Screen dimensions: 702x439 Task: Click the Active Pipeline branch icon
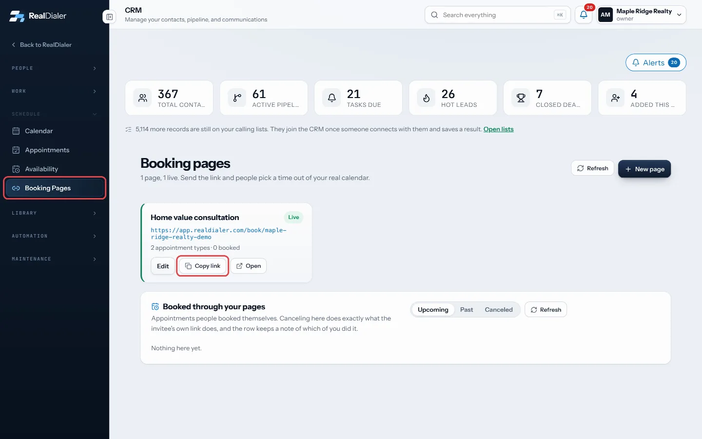pos(237,98)
